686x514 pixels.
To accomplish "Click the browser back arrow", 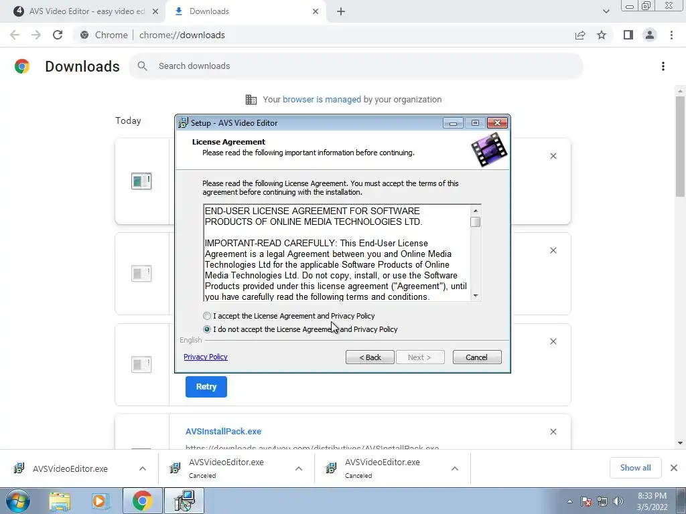I will pyautogui.click(x=15, y=35).
